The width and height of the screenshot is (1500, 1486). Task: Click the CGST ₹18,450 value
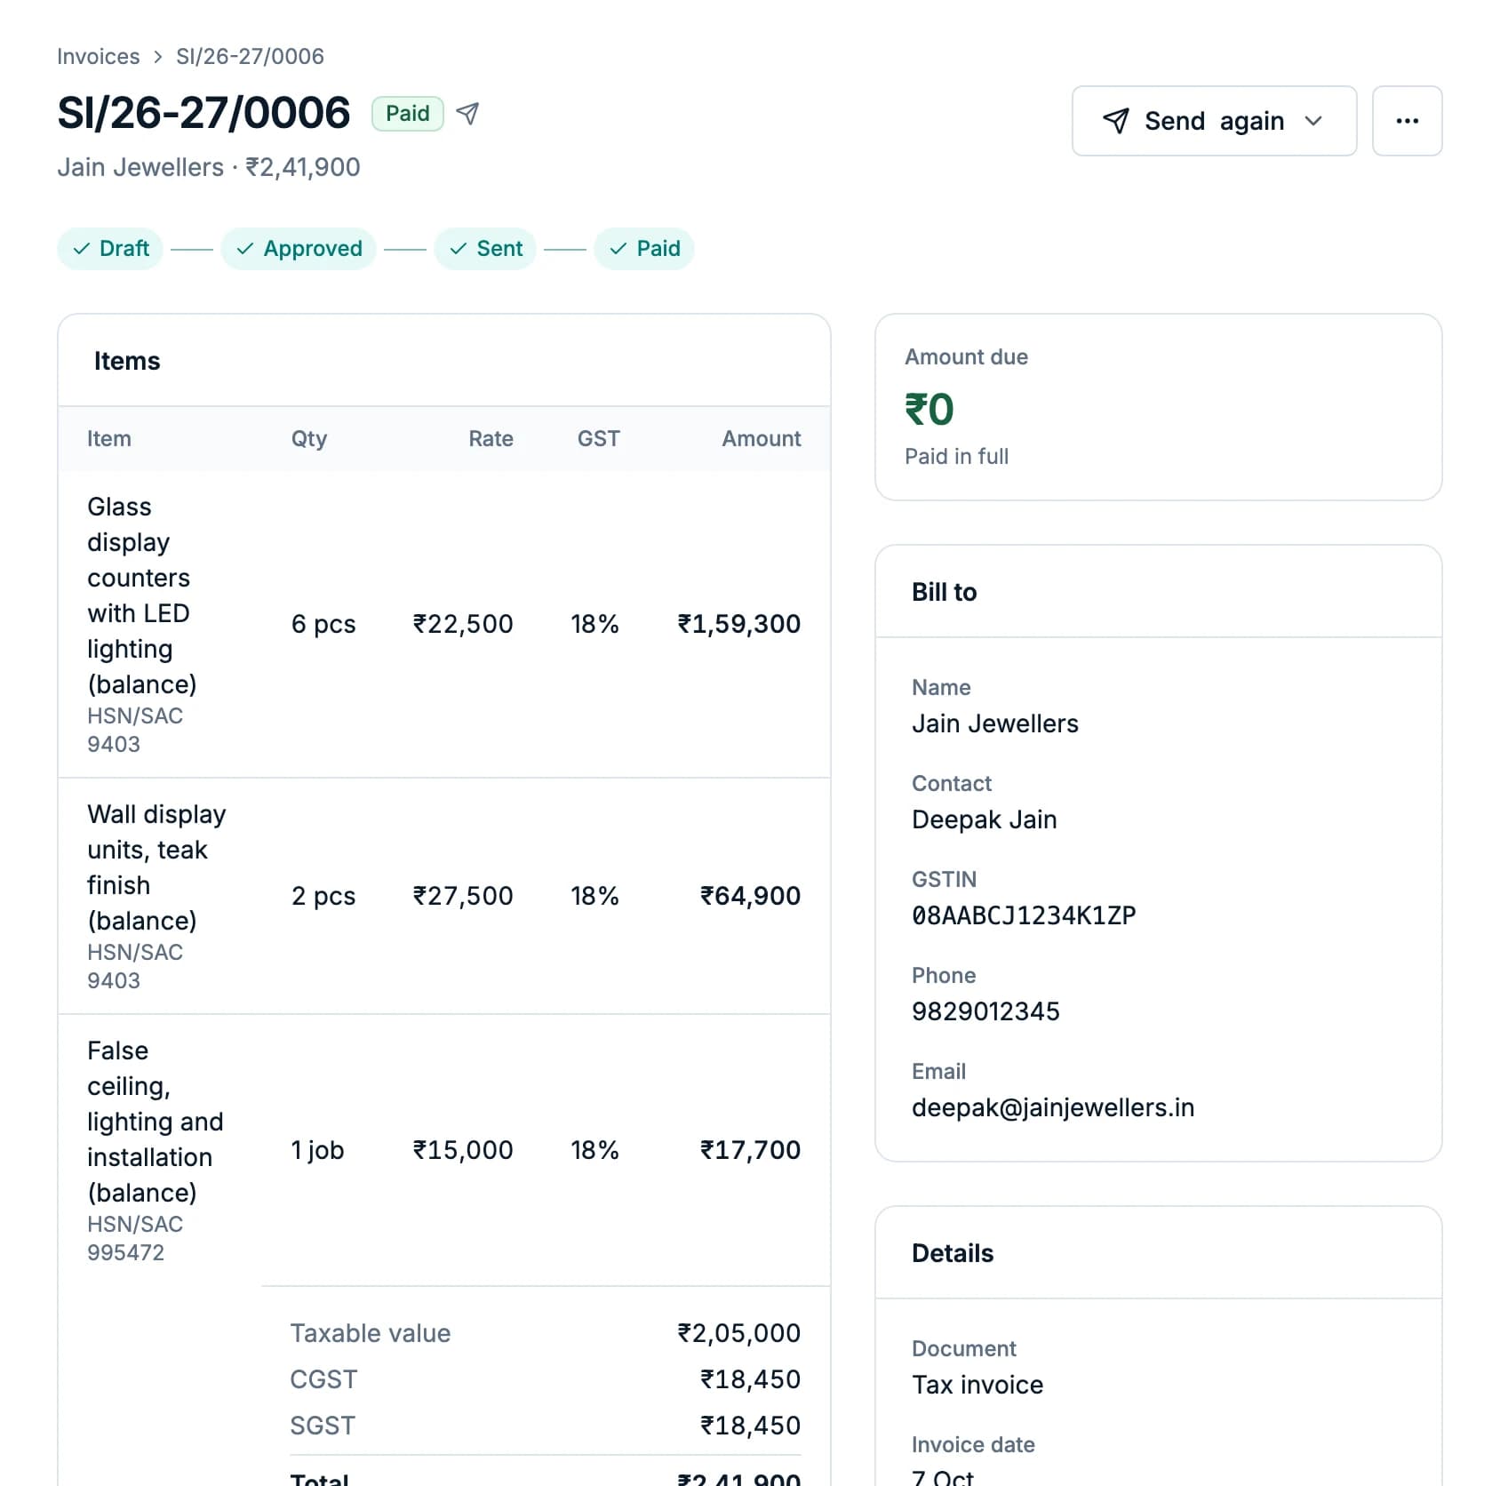751,1379
